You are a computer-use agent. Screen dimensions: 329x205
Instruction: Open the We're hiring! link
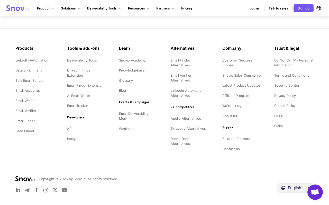coord(232,106)
